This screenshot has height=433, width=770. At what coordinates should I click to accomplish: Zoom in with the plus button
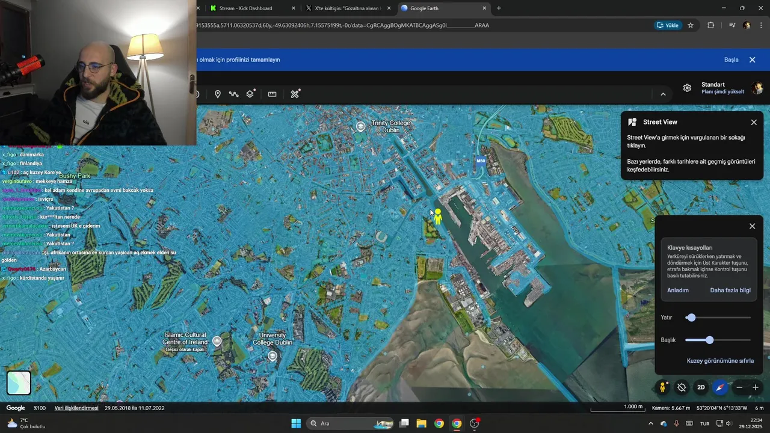click(x=756, y=387)
